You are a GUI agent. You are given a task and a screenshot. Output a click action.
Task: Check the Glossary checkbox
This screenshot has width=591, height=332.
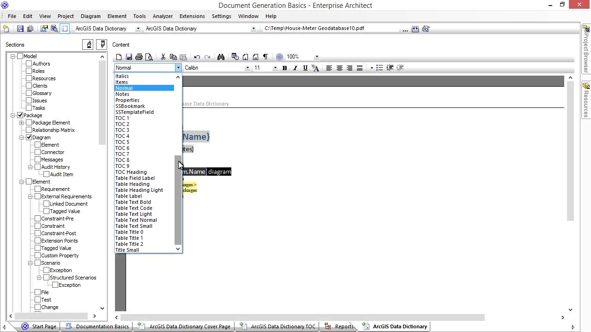(x=29, y=93)
